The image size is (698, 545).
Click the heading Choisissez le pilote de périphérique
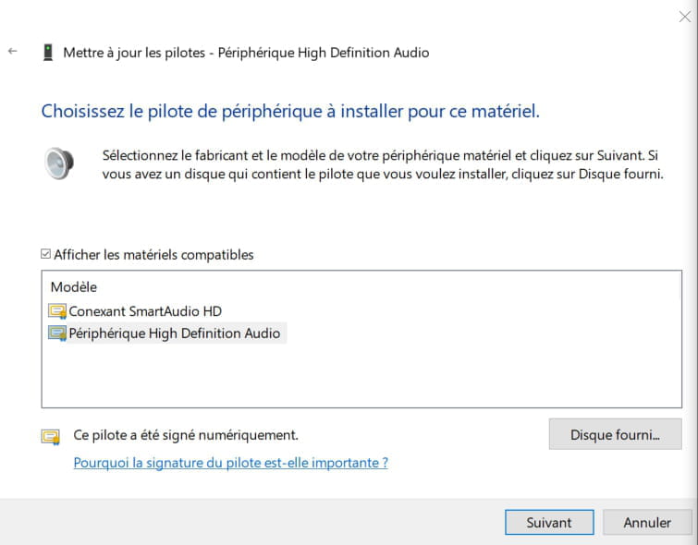(290, 111)
